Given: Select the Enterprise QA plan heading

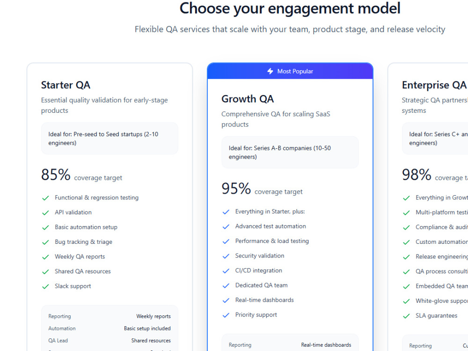Looking at the screenshot, I should click(x=434, y=85).
